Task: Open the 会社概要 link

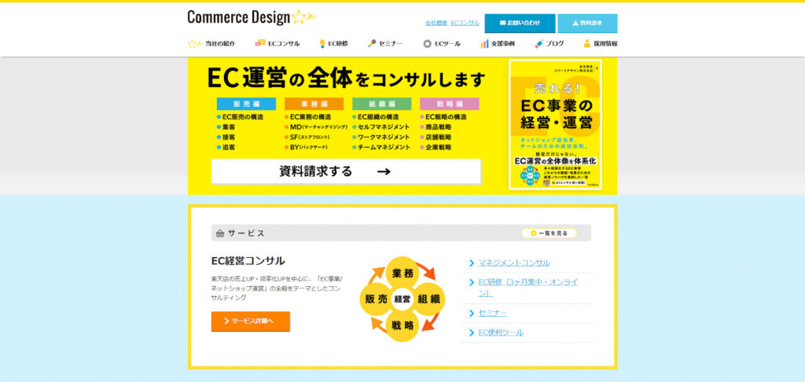Action: tap(436, 23)
